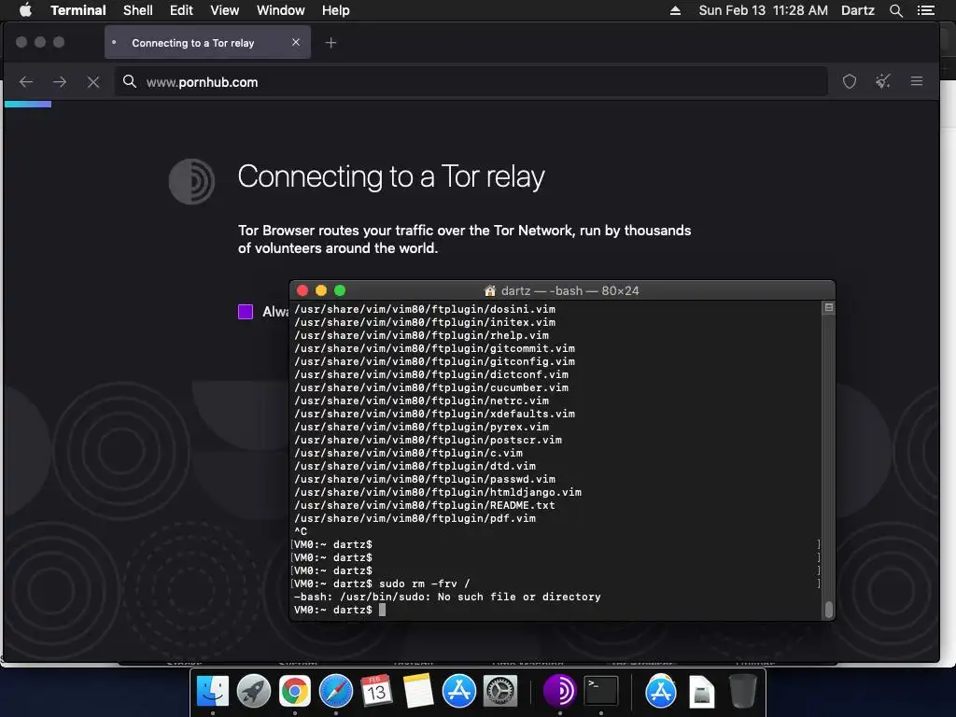Screen dimensions: 956x717
Task: Click the home icon in Terminal title bar
Action: [x=489, y=291]
